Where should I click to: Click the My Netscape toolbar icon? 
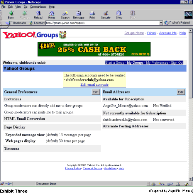pyautogui.click(x=79, y=15)
